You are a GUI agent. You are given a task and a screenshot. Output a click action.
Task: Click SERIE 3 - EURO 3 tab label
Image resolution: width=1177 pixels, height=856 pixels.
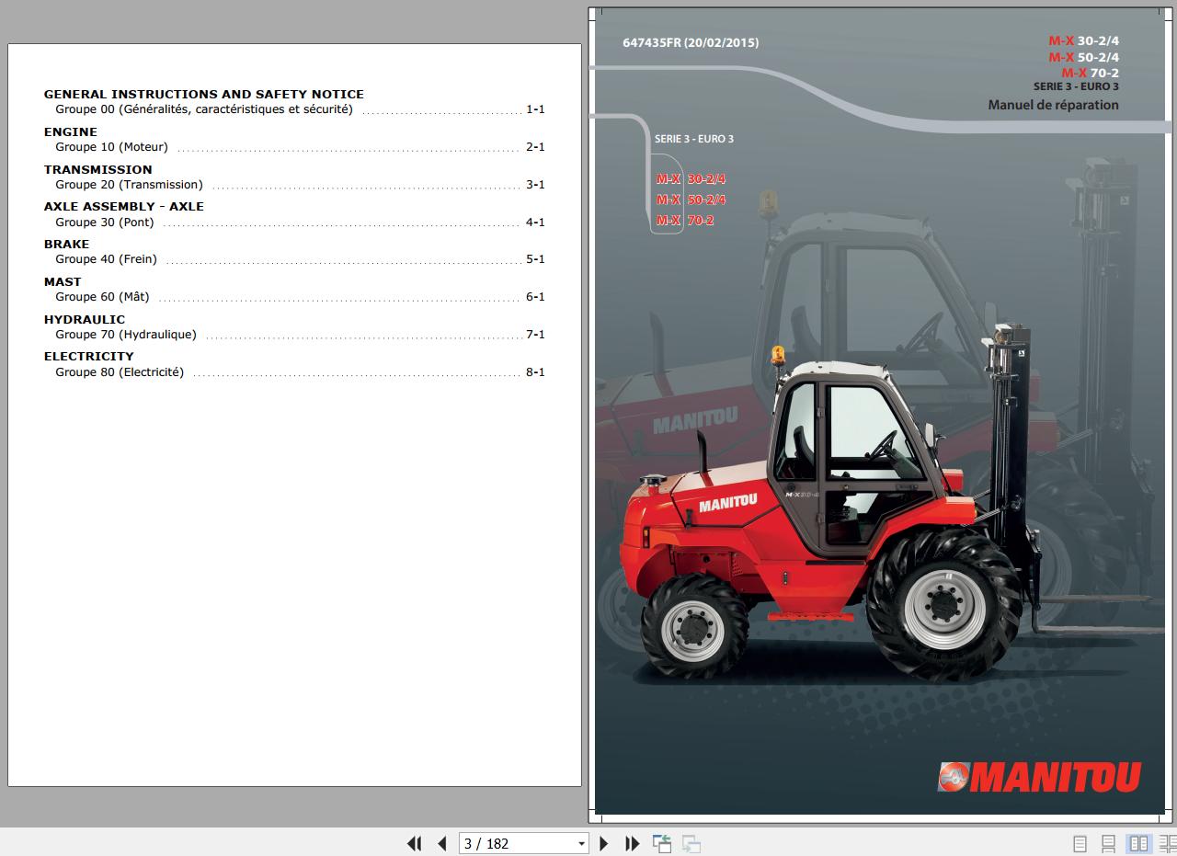point(694,139)
